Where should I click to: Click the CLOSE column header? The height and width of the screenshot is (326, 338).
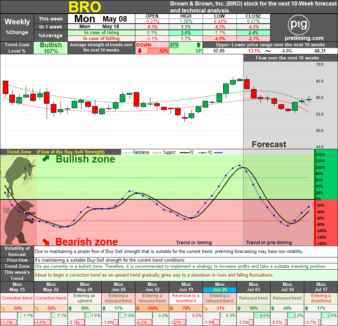(x=253, y=16)
